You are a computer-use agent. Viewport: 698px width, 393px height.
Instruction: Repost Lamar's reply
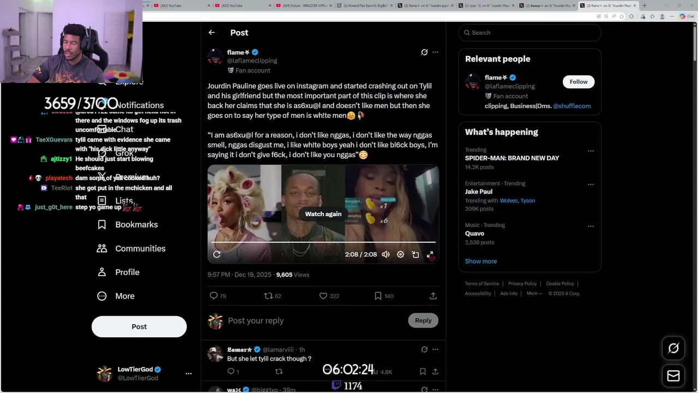pyautogui.click(x=279, y=372)
